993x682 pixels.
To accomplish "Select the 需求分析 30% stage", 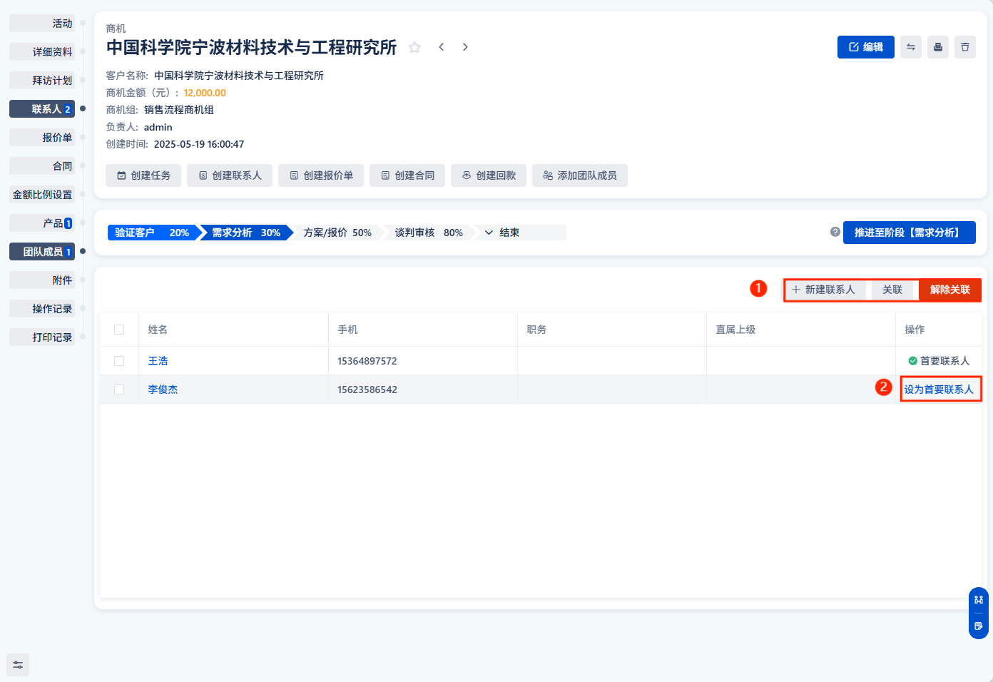I will tap(246, 233).
